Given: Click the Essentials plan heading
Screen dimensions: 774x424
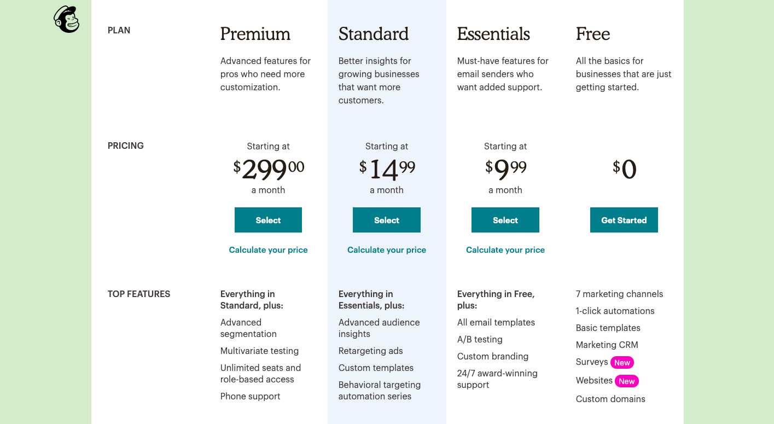Looking at the screenshot, I should pos(493,34).
